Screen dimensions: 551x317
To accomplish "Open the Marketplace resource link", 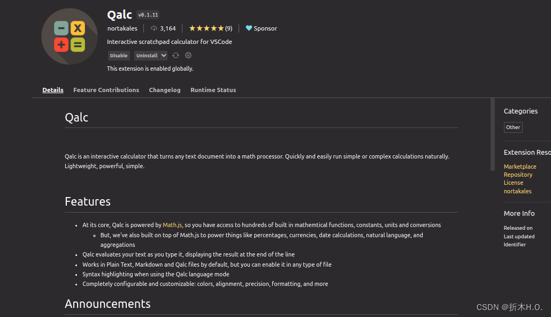I will (x=520, y=167).
